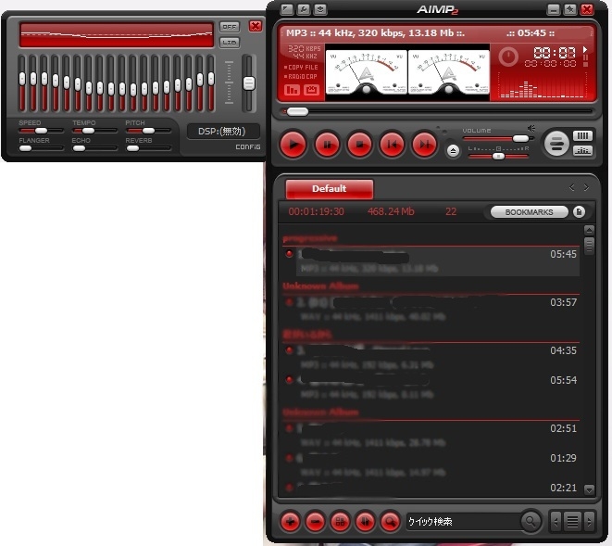Open the equalizer CONFIG link
Viewport: 612px width, 546px height.
pos(248,147)
